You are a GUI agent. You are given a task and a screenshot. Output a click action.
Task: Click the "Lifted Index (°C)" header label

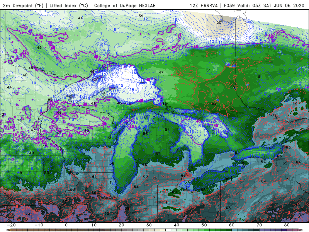[x=69, y=5]
